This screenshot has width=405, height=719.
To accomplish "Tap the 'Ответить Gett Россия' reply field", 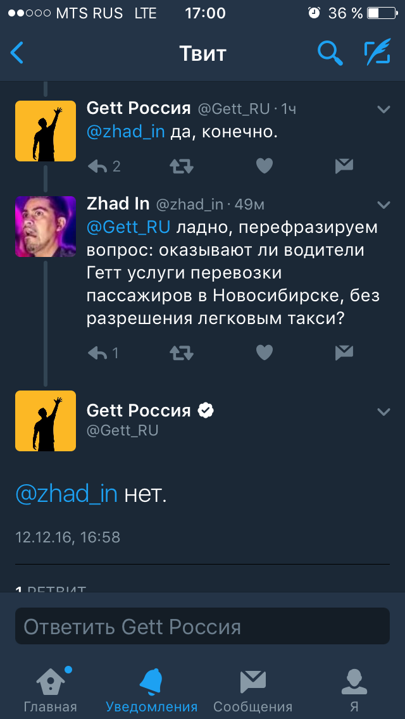I will (x=202, y=627).
